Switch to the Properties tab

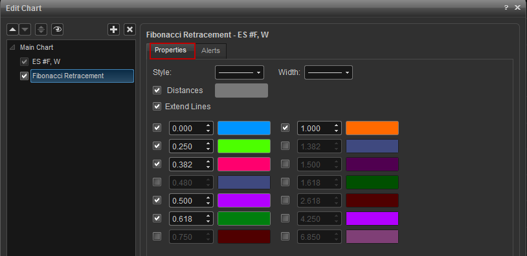click(170, 50)
